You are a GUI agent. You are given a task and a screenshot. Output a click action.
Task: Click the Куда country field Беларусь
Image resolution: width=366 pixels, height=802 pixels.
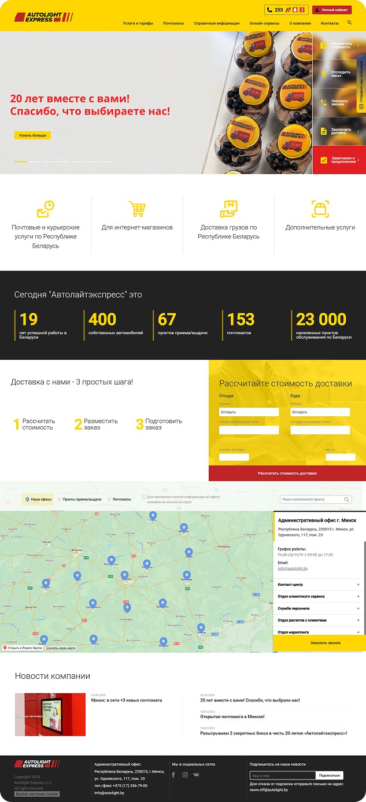320,412
